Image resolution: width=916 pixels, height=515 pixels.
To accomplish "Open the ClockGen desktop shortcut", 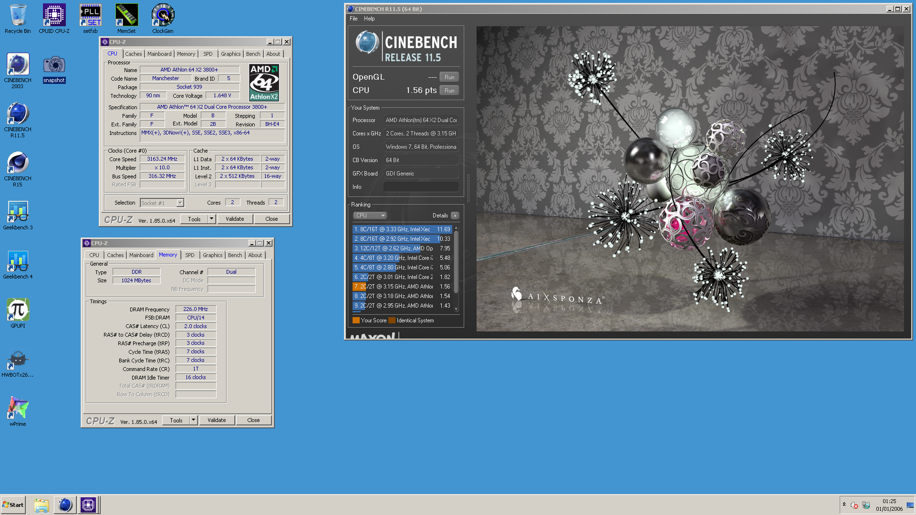I will (163, 19).
